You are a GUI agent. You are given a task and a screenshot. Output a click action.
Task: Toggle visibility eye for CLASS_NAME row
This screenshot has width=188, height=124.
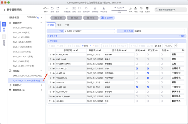click(53, 55)
